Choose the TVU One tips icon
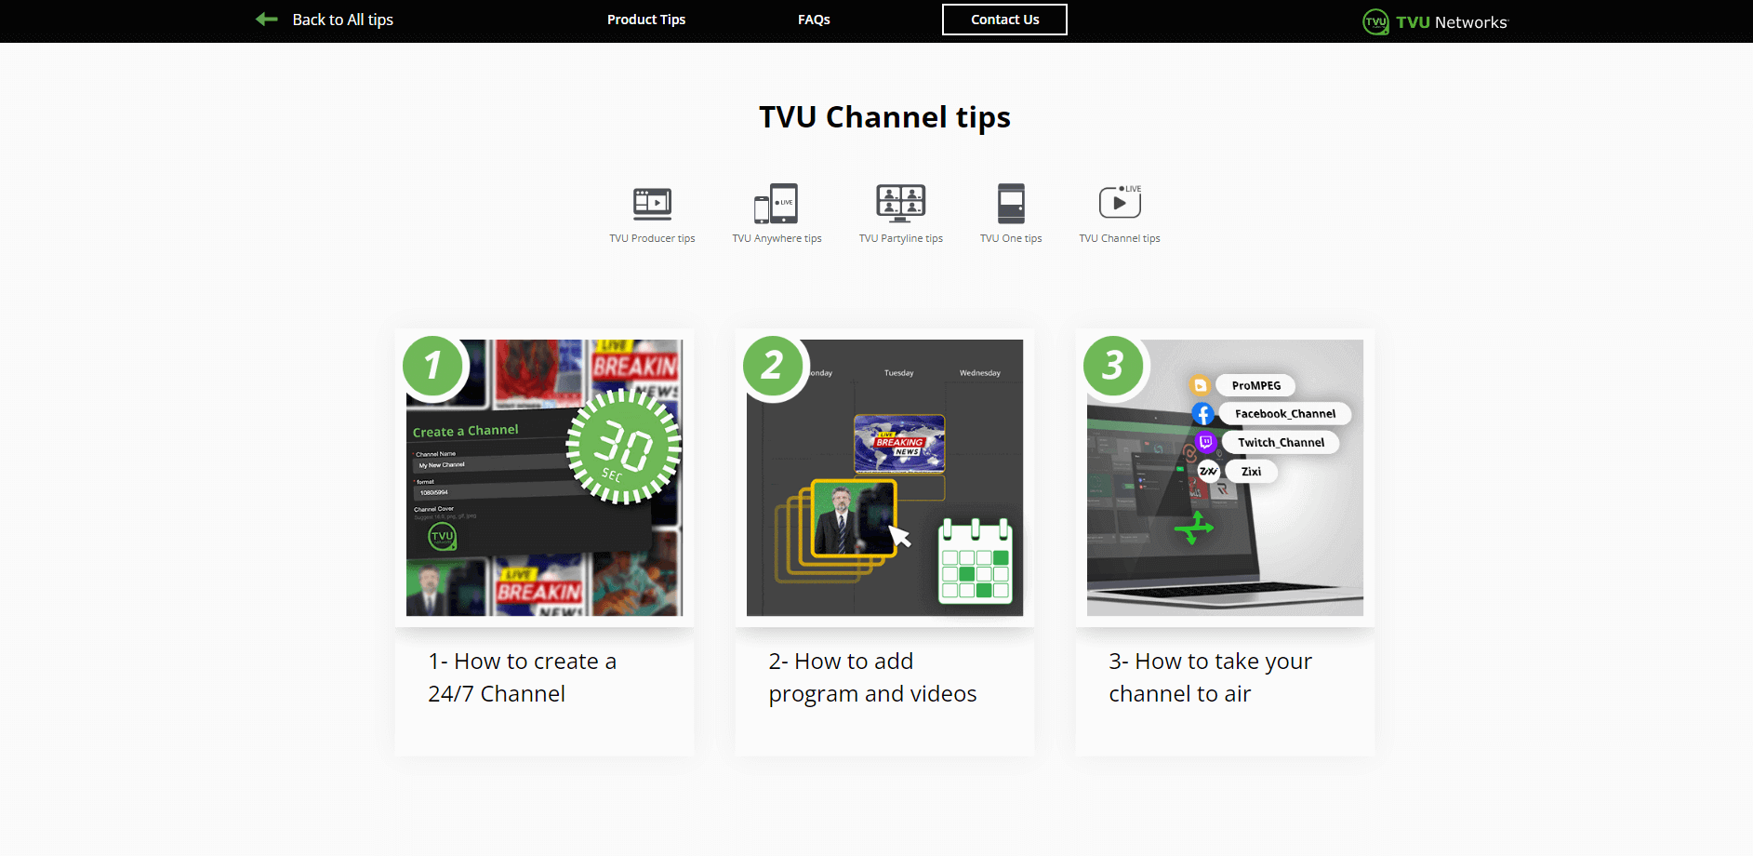Screen dimensions: 1753x856 [1010, 203]
